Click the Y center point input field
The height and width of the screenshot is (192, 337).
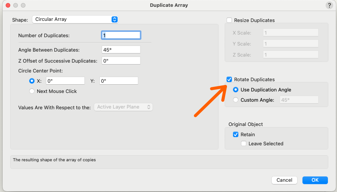click(119, 81)
